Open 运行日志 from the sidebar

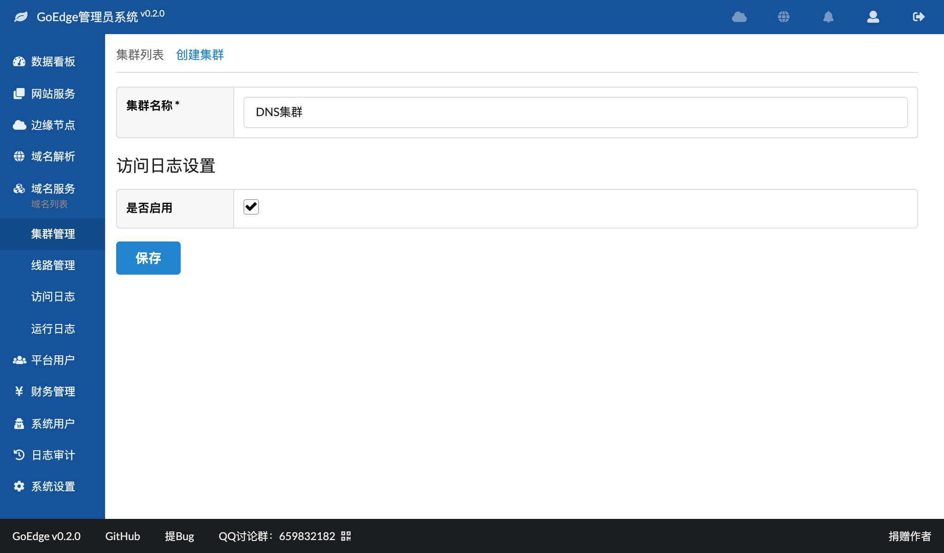click(53, 328)
